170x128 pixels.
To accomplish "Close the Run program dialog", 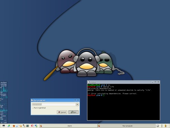I will click(x=78, y=100).
